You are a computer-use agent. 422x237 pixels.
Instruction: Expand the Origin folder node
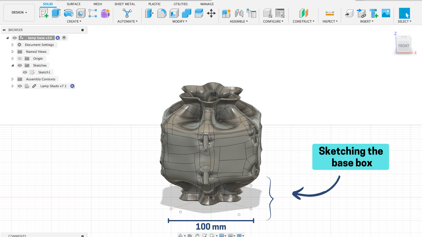(x=13, y=59)
